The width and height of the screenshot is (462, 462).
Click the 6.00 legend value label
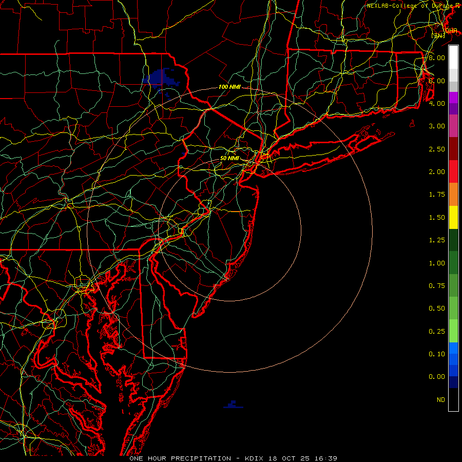click(x=437, y=81)
